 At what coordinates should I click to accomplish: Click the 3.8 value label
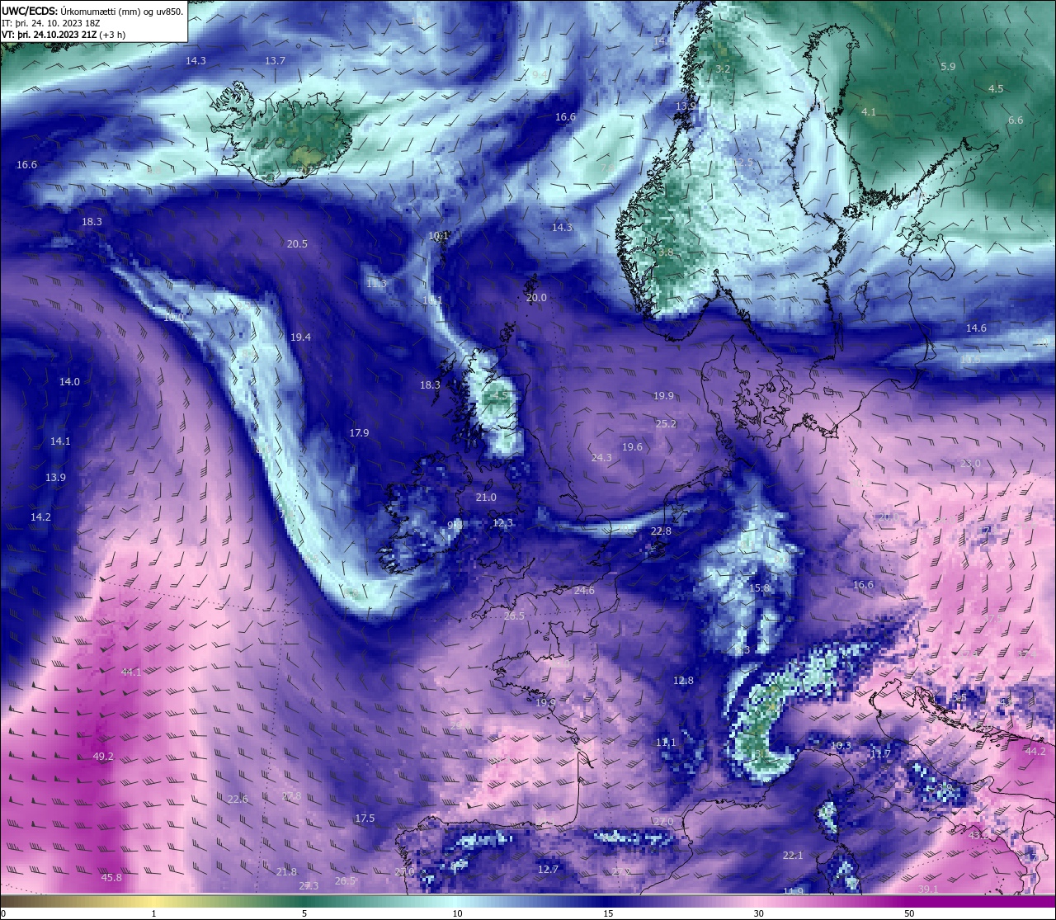pyautogui.click(x=666, y=252)
